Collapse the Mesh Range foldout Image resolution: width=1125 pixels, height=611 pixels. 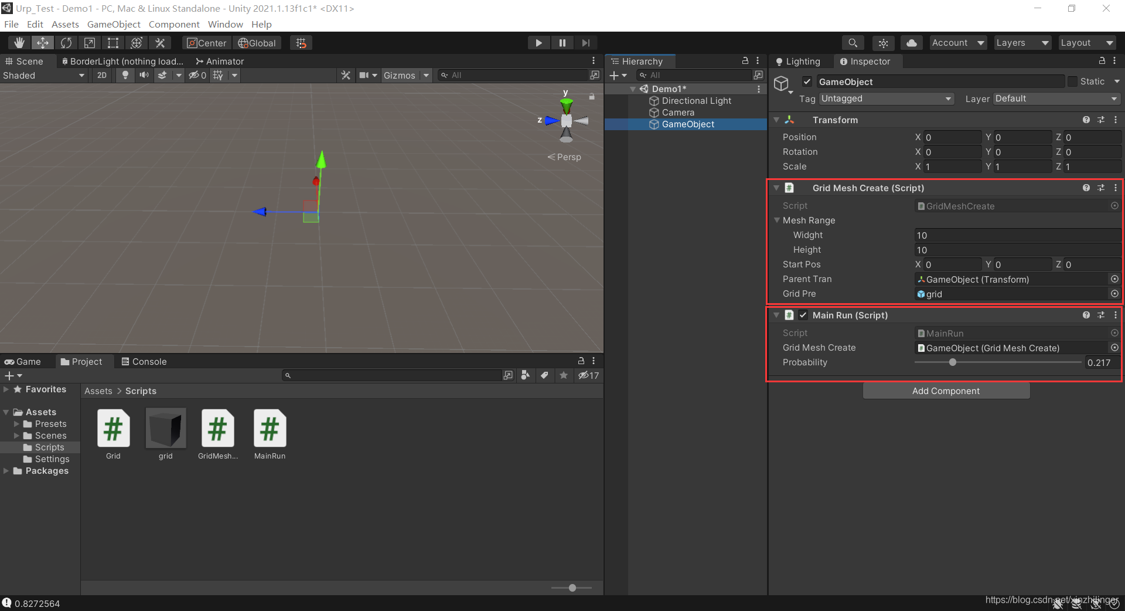(777, 220)
